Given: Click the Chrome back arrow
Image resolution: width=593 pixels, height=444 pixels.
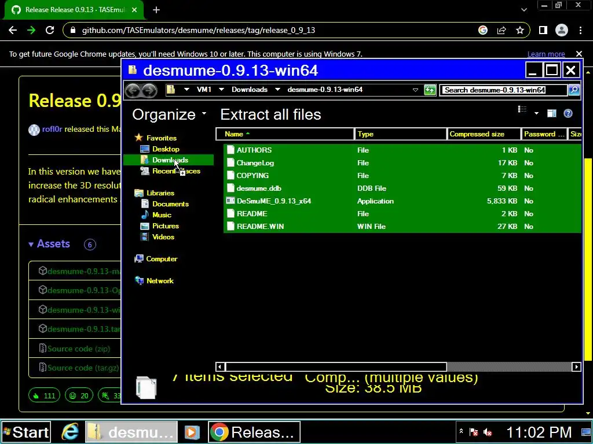Looking at the screenshot, I should click(x=13, y=30).
